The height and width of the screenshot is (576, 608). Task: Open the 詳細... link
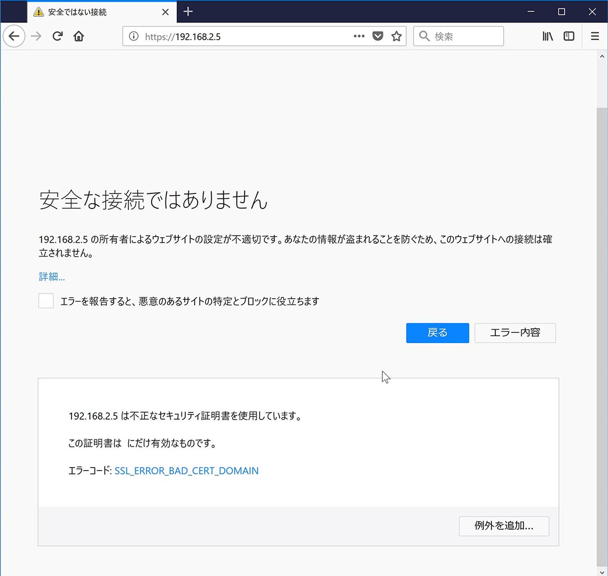coord(52,277)
